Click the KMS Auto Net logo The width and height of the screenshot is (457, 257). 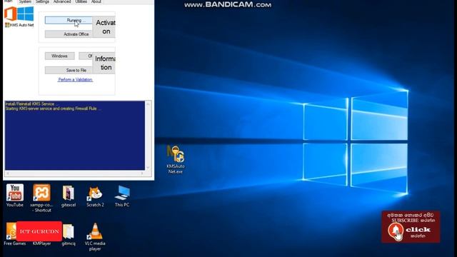19,17
